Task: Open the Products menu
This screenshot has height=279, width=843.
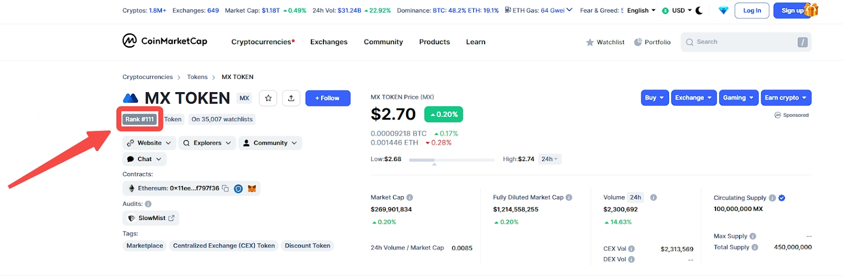Action: click(435, 42)
